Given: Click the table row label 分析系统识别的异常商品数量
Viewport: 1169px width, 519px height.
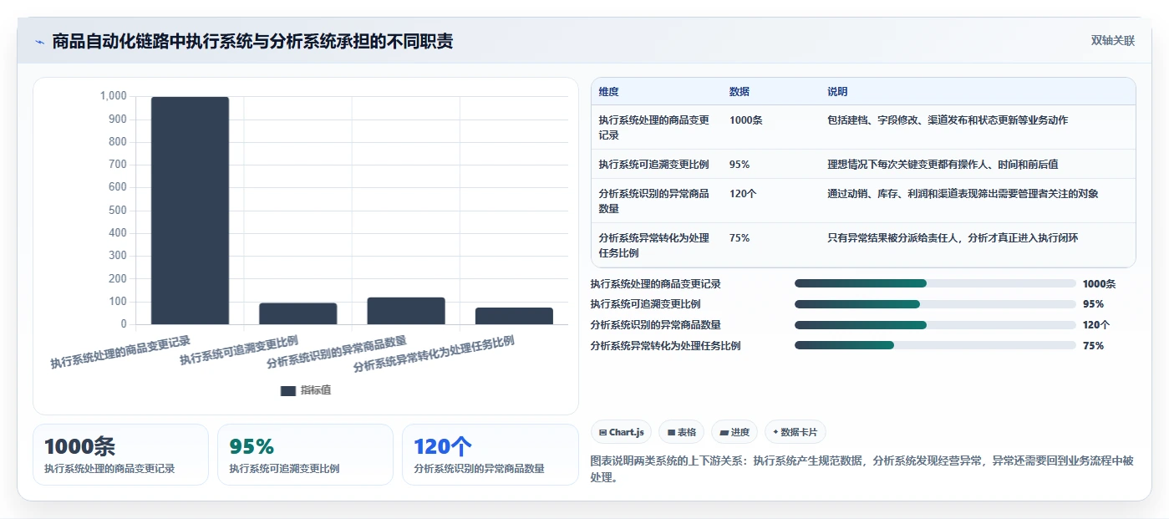Looking at the screenshot, I should pos(653,201).
